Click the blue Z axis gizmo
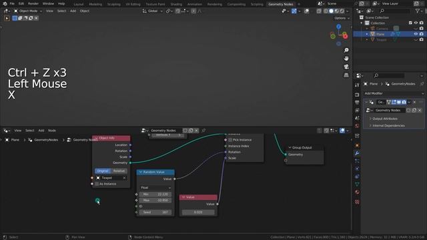Viewport: 427px width, 240px height. tap(338, 27)
